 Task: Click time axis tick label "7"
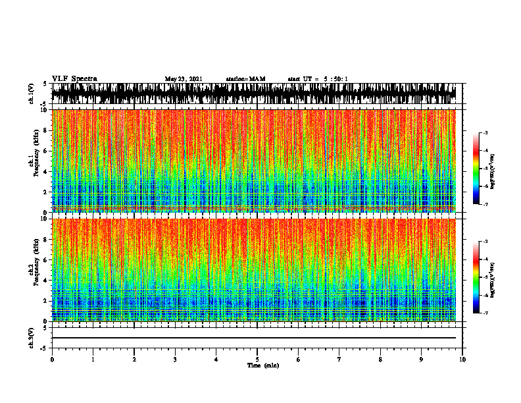[x=339, y=360]
